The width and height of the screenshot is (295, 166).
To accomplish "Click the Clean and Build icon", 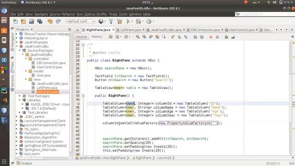I will pyautogui.click(x=119, y=22).
